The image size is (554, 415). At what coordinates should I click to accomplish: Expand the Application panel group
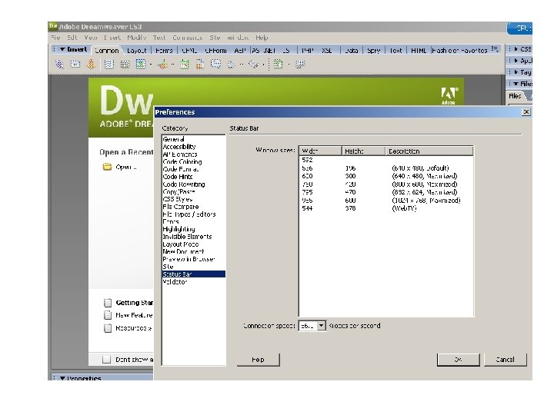pyautogui.click(x=516, y=61)
